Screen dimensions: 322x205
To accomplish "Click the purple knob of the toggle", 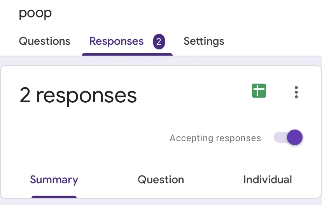I will tap(295, 137).
